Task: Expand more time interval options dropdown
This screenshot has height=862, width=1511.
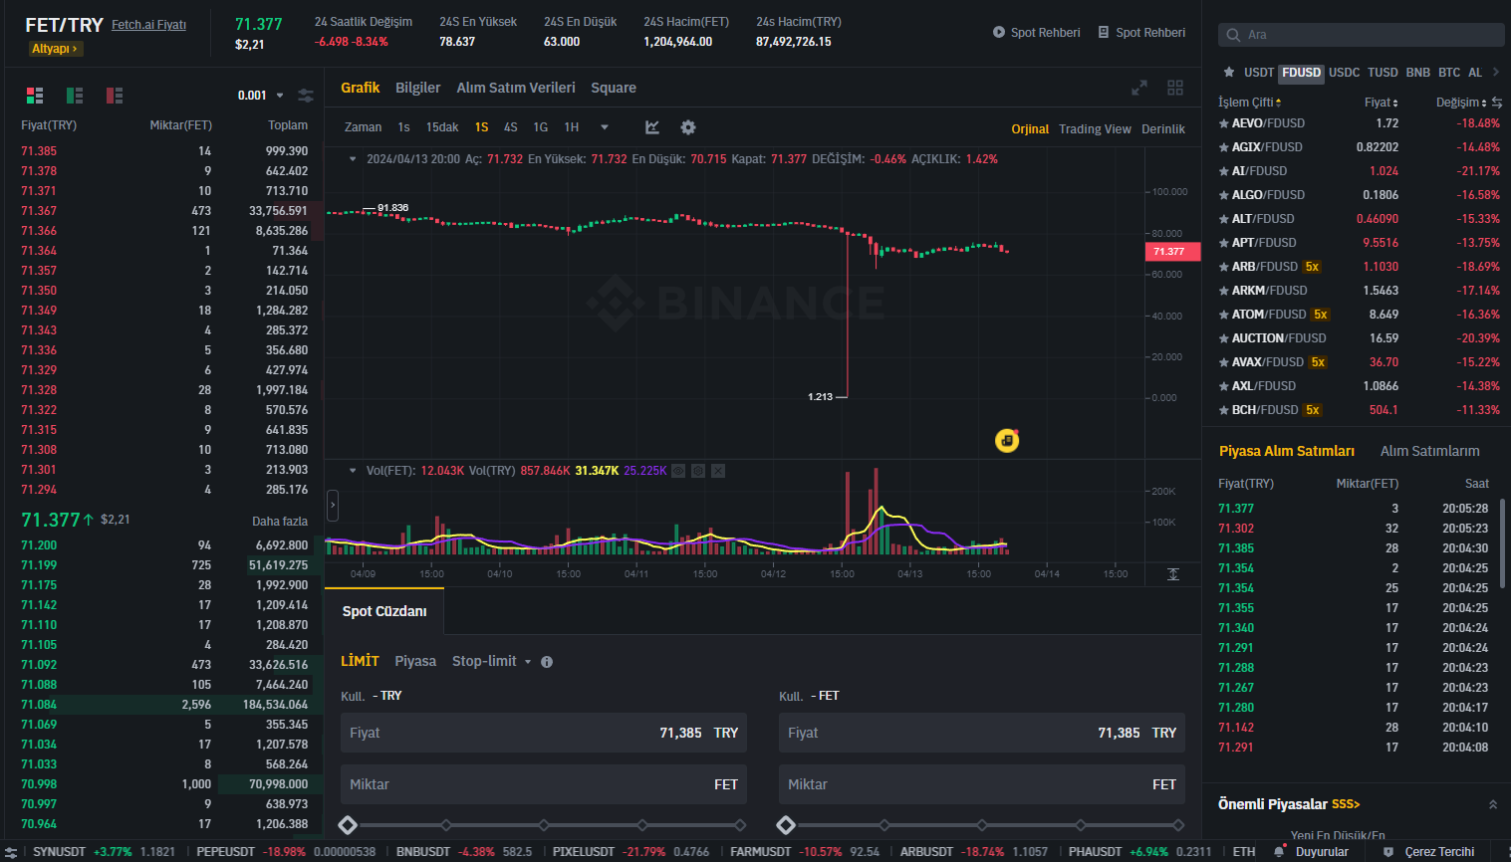Action: point(604,127)
